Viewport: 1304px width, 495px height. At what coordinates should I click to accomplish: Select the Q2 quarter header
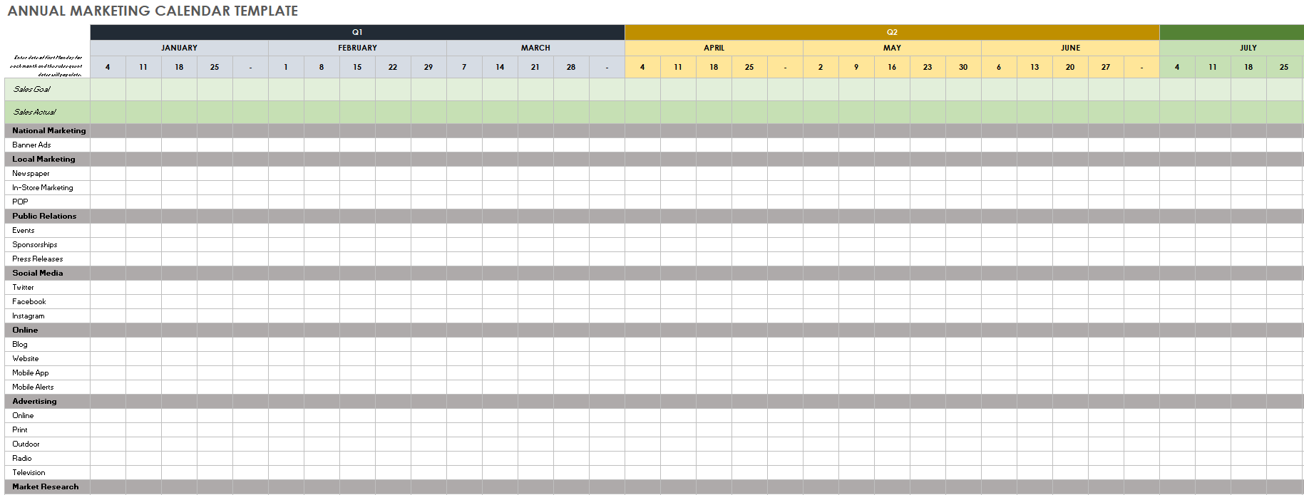(x=892, y=32)
